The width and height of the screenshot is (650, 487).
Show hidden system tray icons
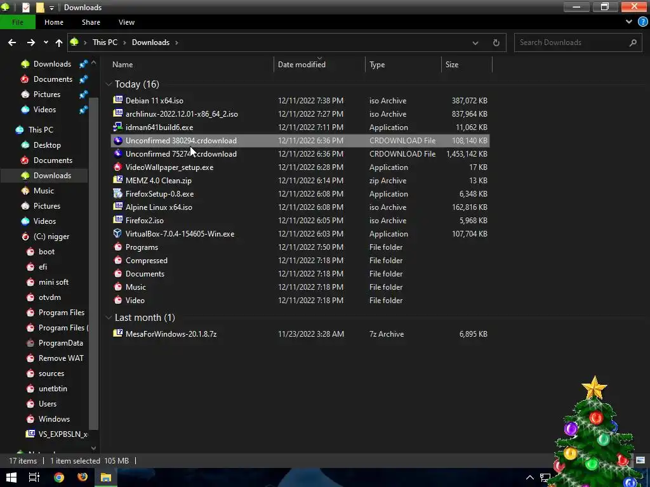530,477
